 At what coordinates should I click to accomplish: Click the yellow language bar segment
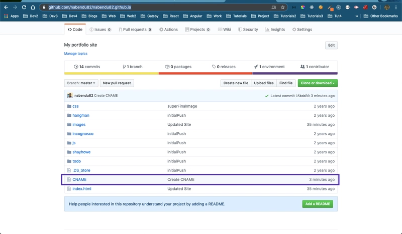click(x=111, y=73)
